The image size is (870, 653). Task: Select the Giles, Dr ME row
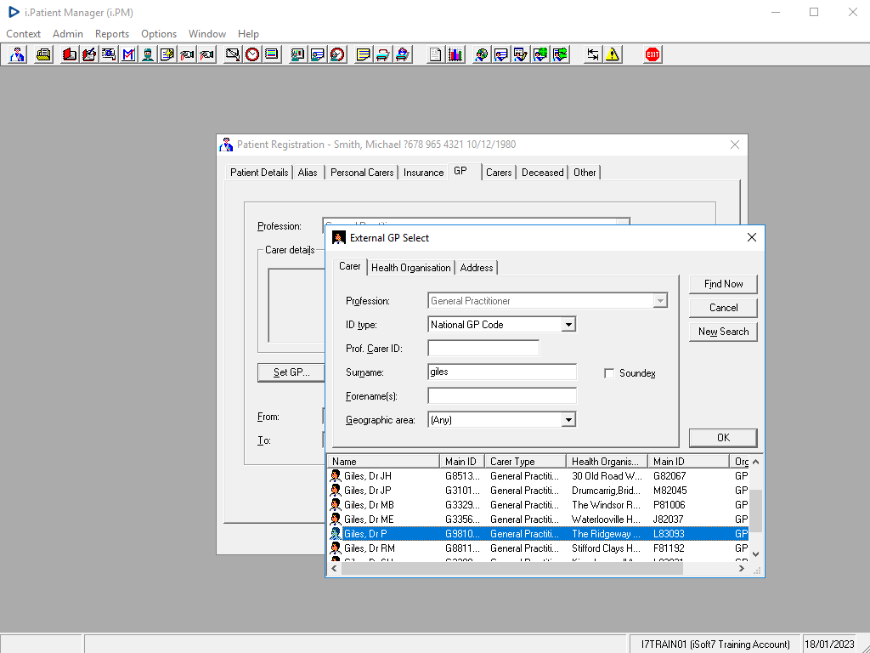[538, 520]
